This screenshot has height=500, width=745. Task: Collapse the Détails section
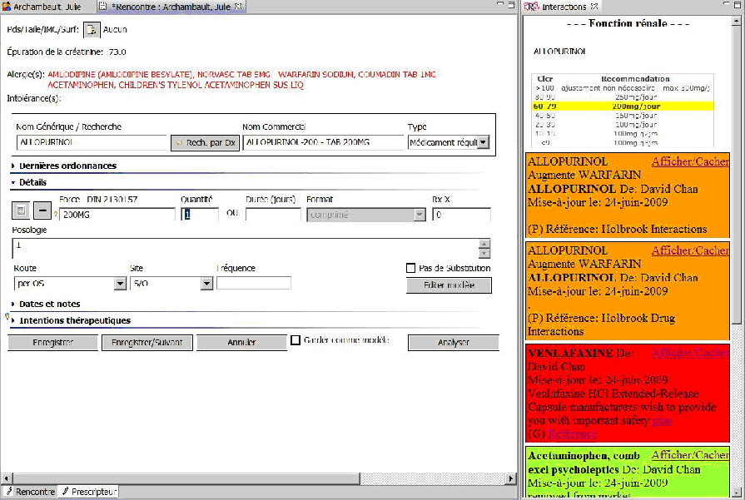click(x=14, y=182)
